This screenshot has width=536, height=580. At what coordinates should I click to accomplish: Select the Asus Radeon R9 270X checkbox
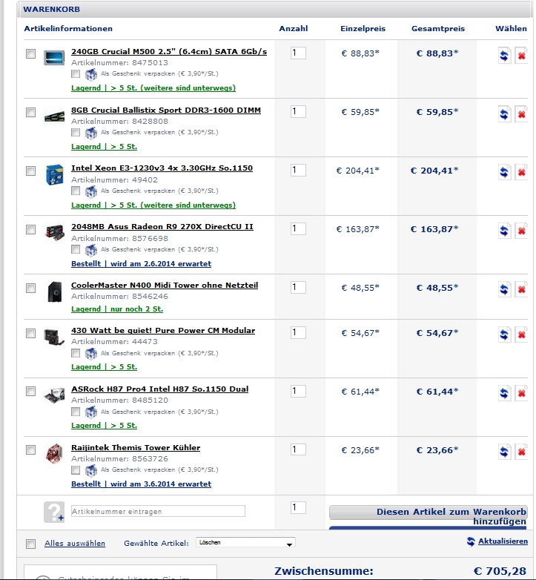(x=30, y=229)
